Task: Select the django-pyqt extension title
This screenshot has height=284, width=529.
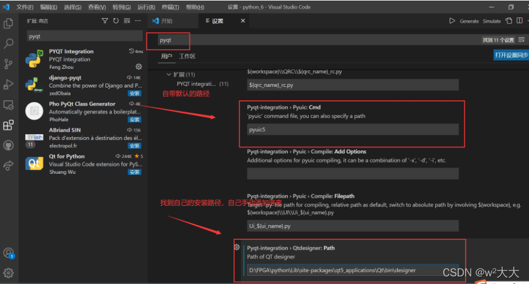Action: 65,78
